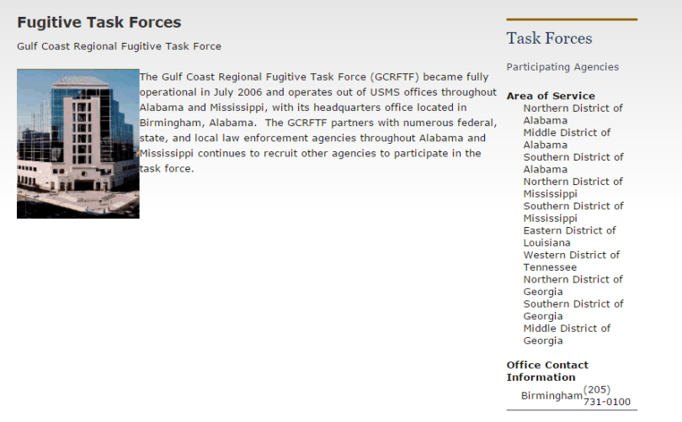Click the Fugitive Task Forces page heading

(x=99, y=23)
